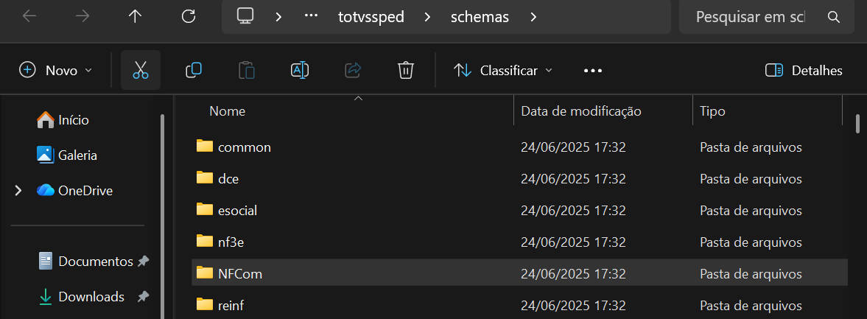Open the See more ellipsis menu

593,71
